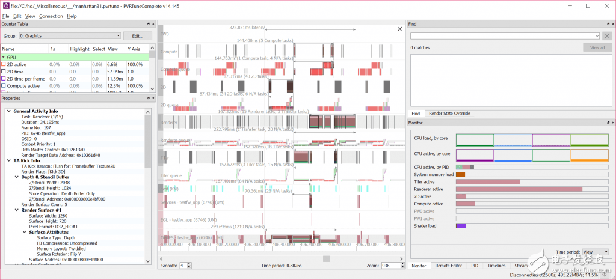Click the clear search X button in Find panel
Viewport: 616px width, 280px height.
pos(607,36)
